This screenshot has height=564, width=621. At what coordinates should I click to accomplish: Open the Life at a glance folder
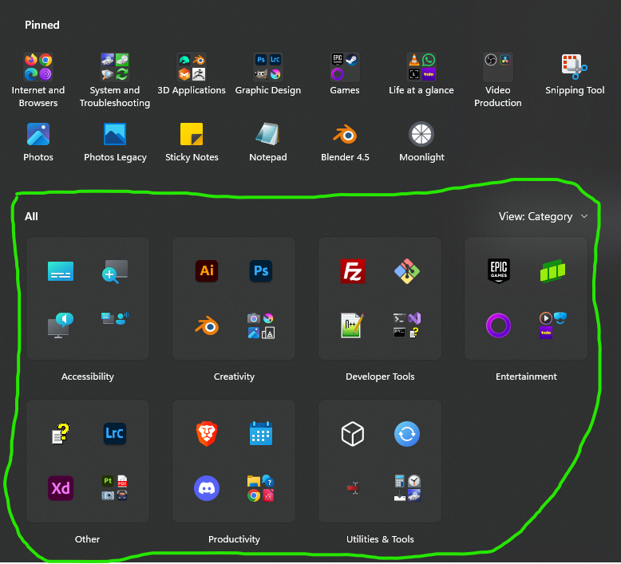point(421,67)
